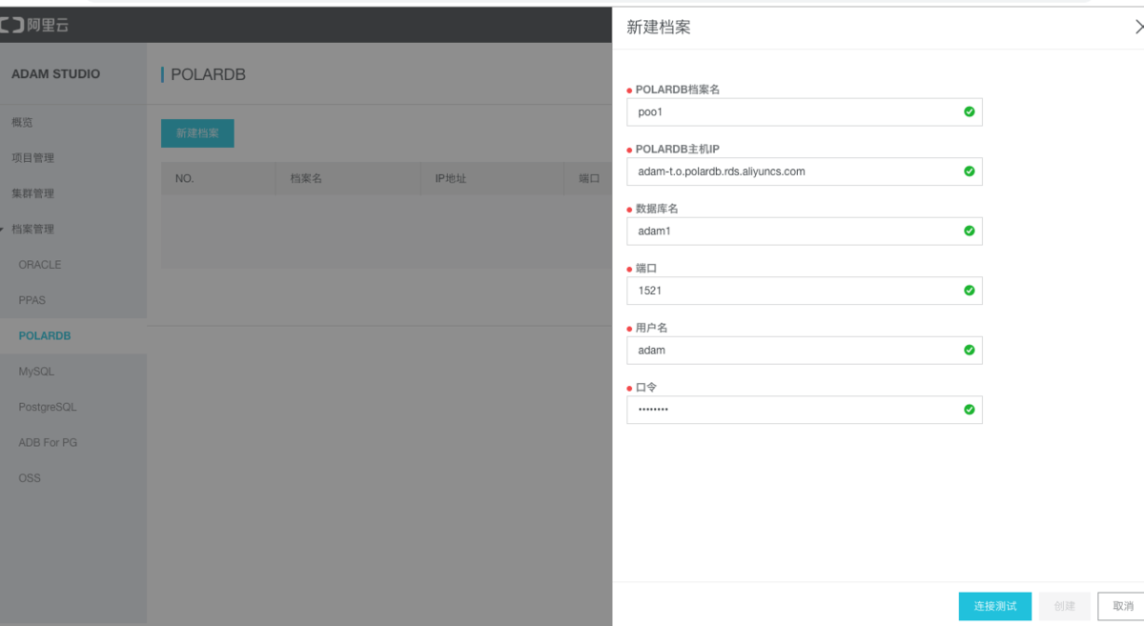Click green check icon in POLARDB主机IP field

click(x=970, y=172)
